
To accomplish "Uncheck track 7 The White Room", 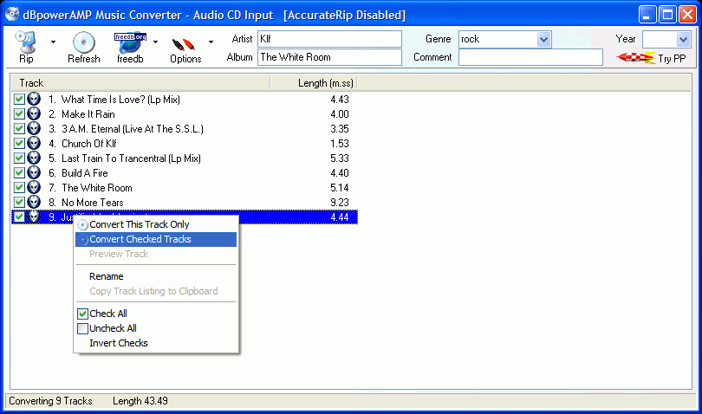I will coord(19,188).
